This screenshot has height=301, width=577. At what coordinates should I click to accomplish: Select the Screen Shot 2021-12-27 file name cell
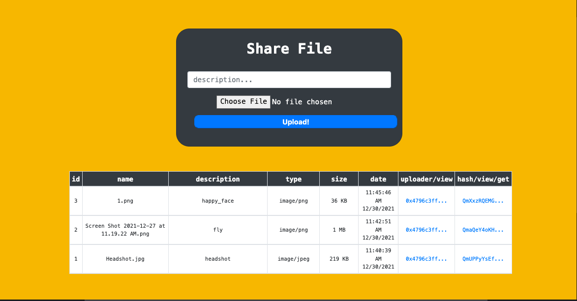(x=125, y=230)
